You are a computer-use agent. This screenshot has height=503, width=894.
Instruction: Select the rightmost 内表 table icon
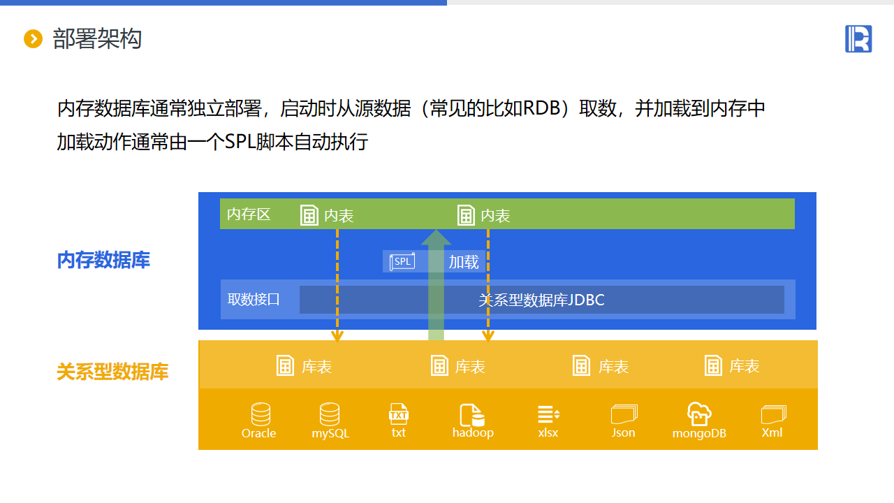pos(466,215)
